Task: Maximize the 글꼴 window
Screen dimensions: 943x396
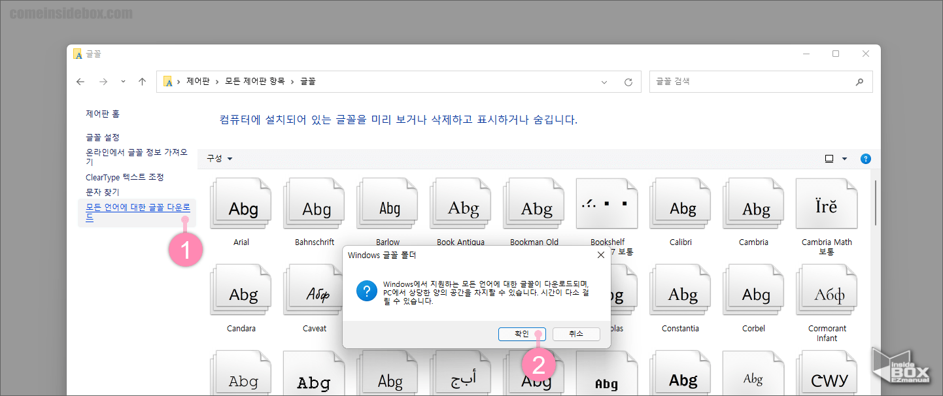Action: (x=836, y=54)
